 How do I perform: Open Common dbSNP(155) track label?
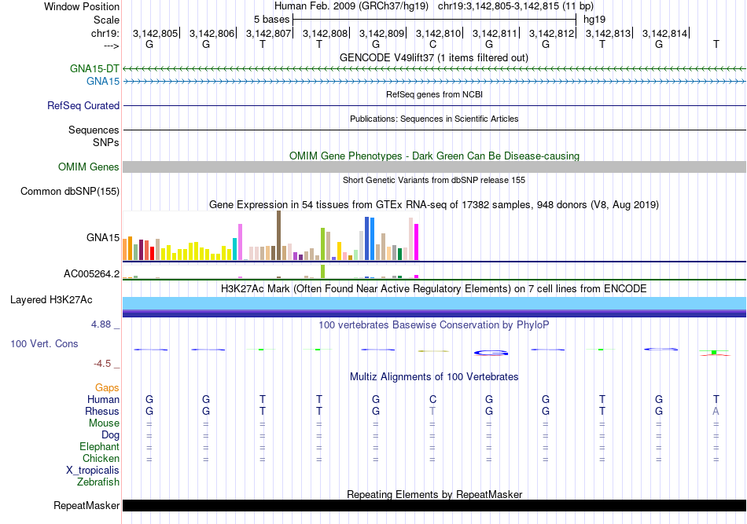(70, 192)
